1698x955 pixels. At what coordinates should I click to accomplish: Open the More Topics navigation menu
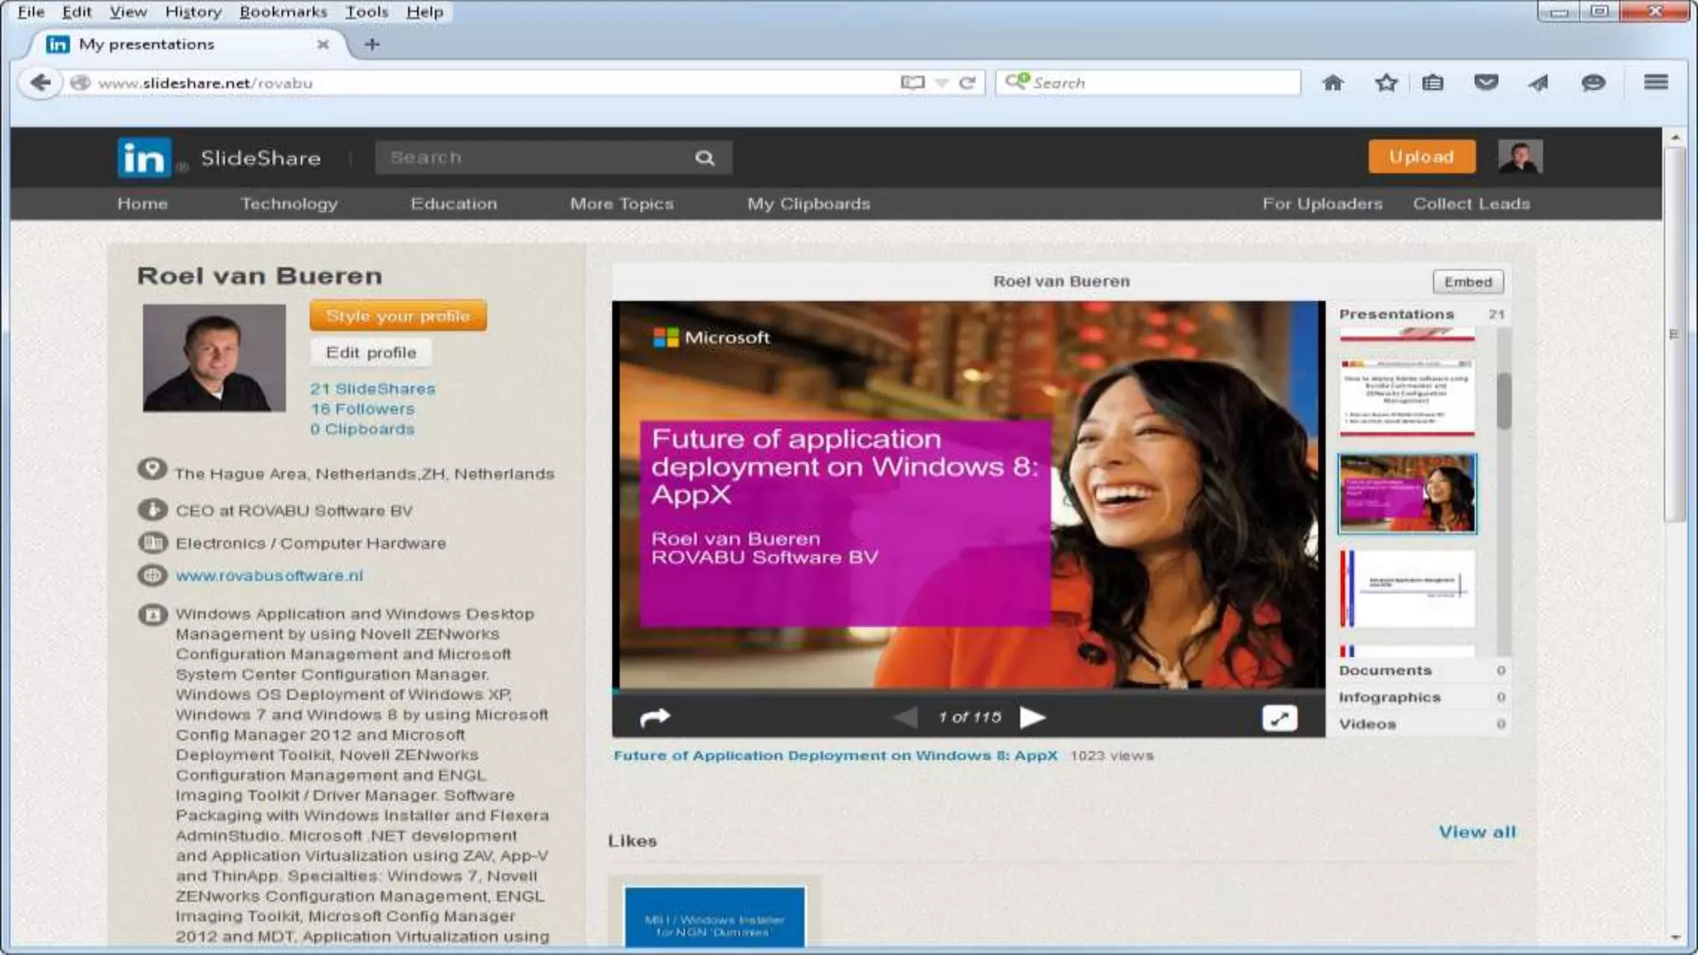(622, 204)
